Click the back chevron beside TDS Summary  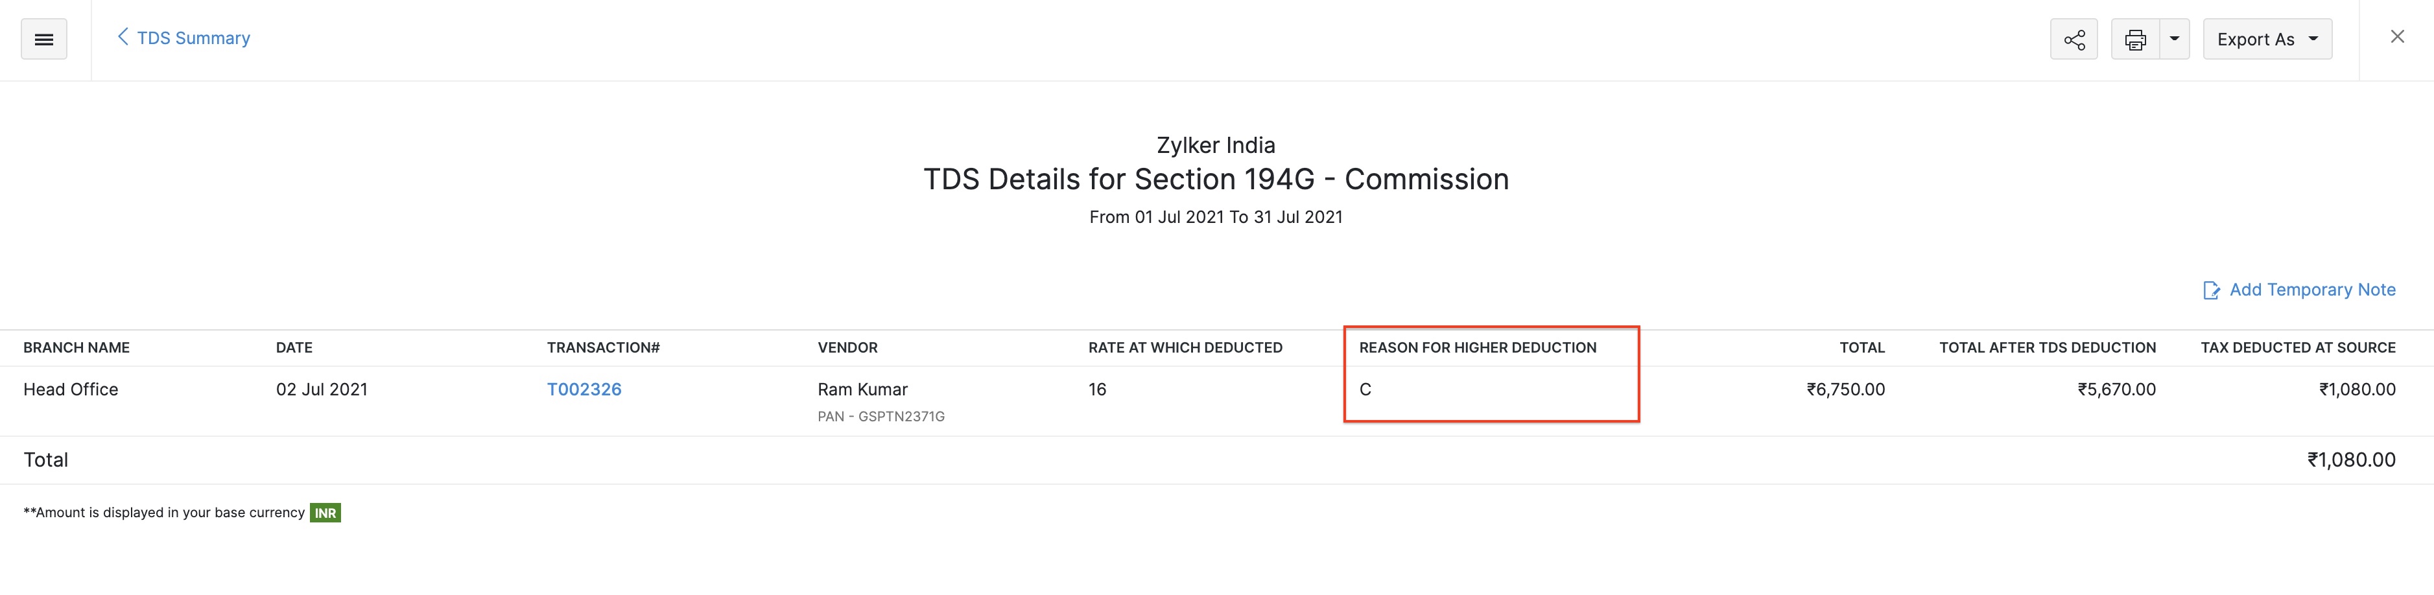coord(123,37)
